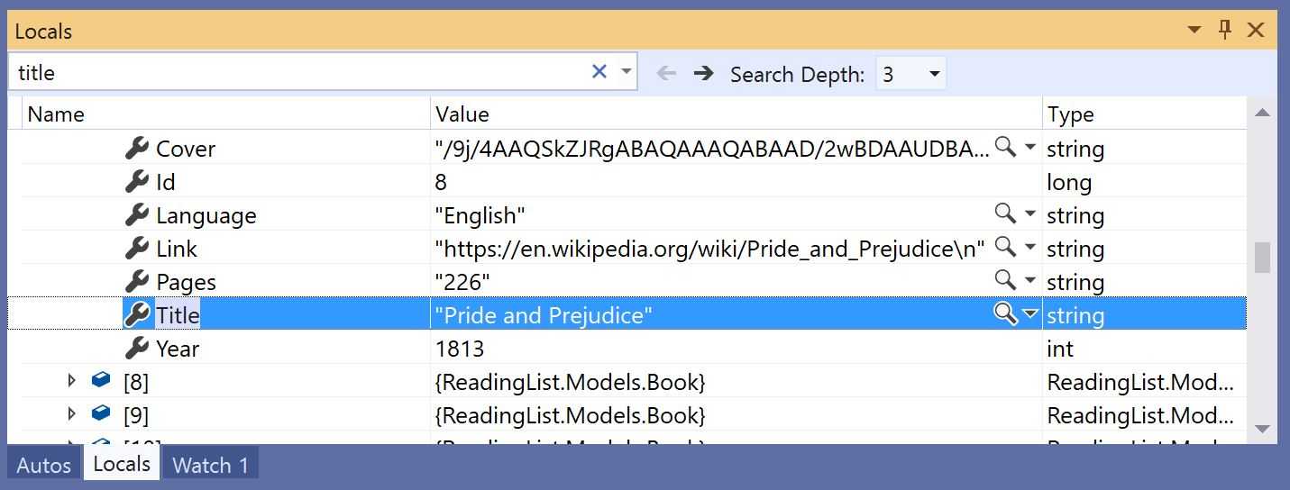The image size is (1290, 490).
Task: Open the search history dropdown
Action: pyautogui.click(x=626, y=71)
